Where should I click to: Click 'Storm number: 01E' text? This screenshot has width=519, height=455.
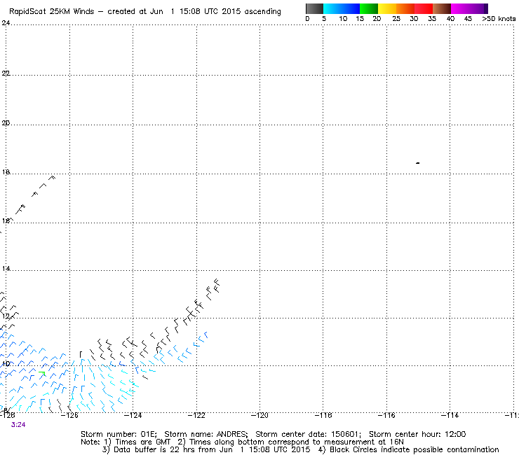pyautogui.click(x=119, y=434)
